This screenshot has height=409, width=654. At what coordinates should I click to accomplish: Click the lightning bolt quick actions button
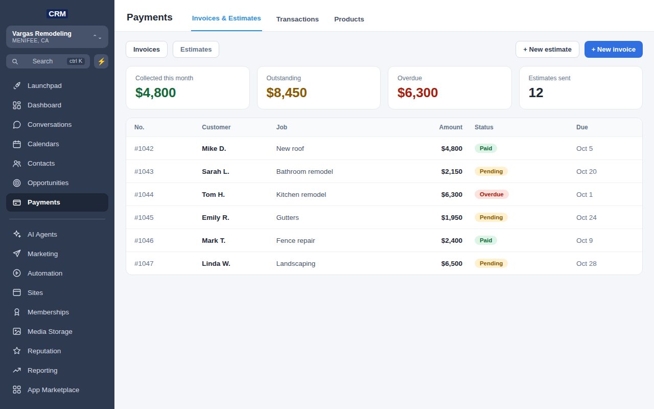[x=101, y=61]
